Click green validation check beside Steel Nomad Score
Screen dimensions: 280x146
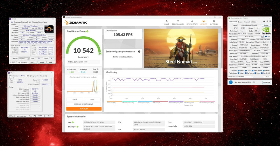[x=87, y=31]
